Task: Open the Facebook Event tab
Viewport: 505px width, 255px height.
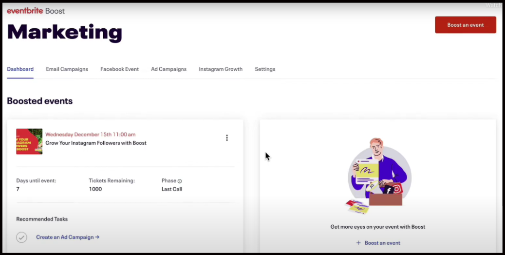Action: (x=119, y=69)
